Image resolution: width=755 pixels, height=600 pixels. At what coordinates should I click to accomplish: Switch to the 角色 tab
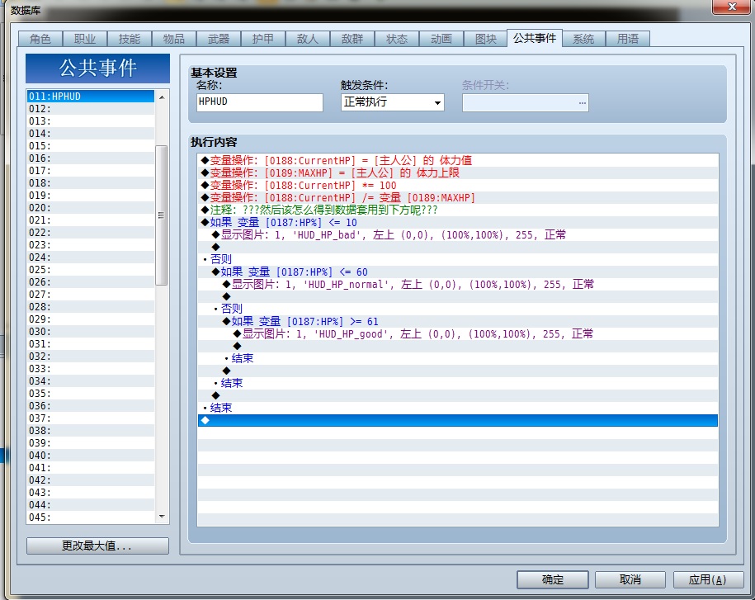(40, 39)
